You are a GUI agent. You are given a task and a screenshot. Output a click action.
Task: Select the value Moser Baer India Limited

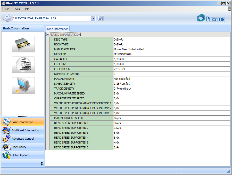click(x=171, y=49)
